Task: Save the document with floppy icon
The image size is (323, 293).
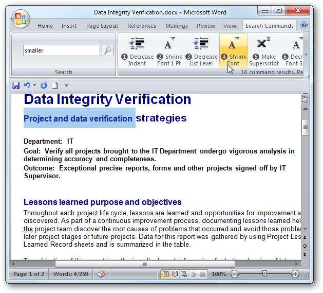Action: (16, 85)
